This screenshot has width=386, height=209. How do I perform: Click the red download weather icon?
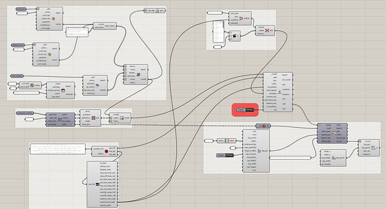(106, 151)
